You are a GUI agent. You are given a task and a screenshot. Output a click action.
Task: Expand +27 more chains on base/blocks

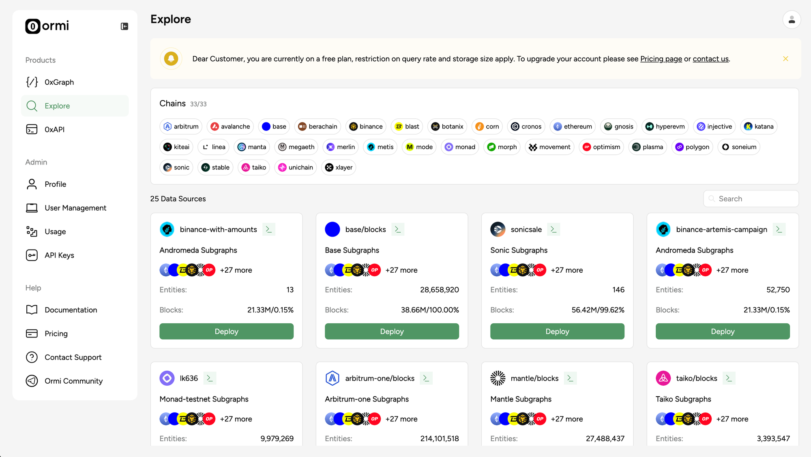click(401, 270)
